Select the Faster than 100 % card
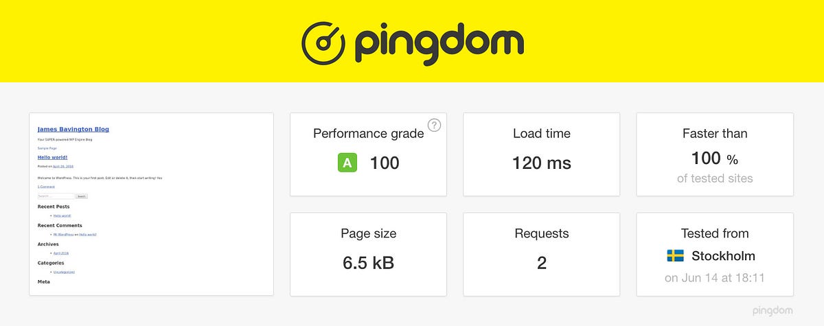The width and height of the screenshot is (824, 326). click(x=715, y=154)
